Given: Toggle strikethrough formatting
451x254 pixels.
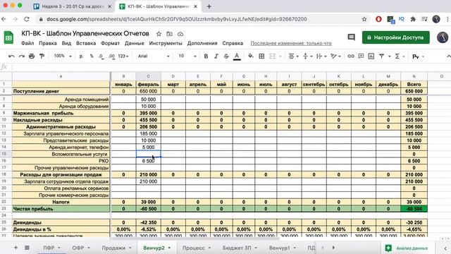Looking at the screenshot, I should tap(226, 56).
